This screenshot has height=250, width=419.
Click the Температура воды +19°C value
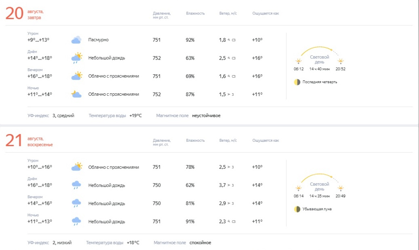[x=136, y=116]
